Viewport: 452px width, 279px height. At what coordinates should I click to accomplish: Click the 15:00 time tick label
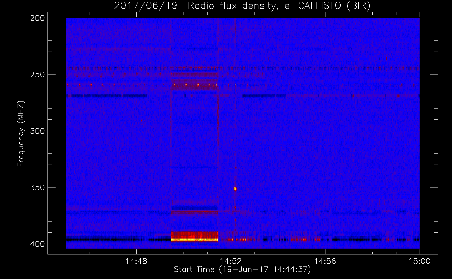point(420,261)
